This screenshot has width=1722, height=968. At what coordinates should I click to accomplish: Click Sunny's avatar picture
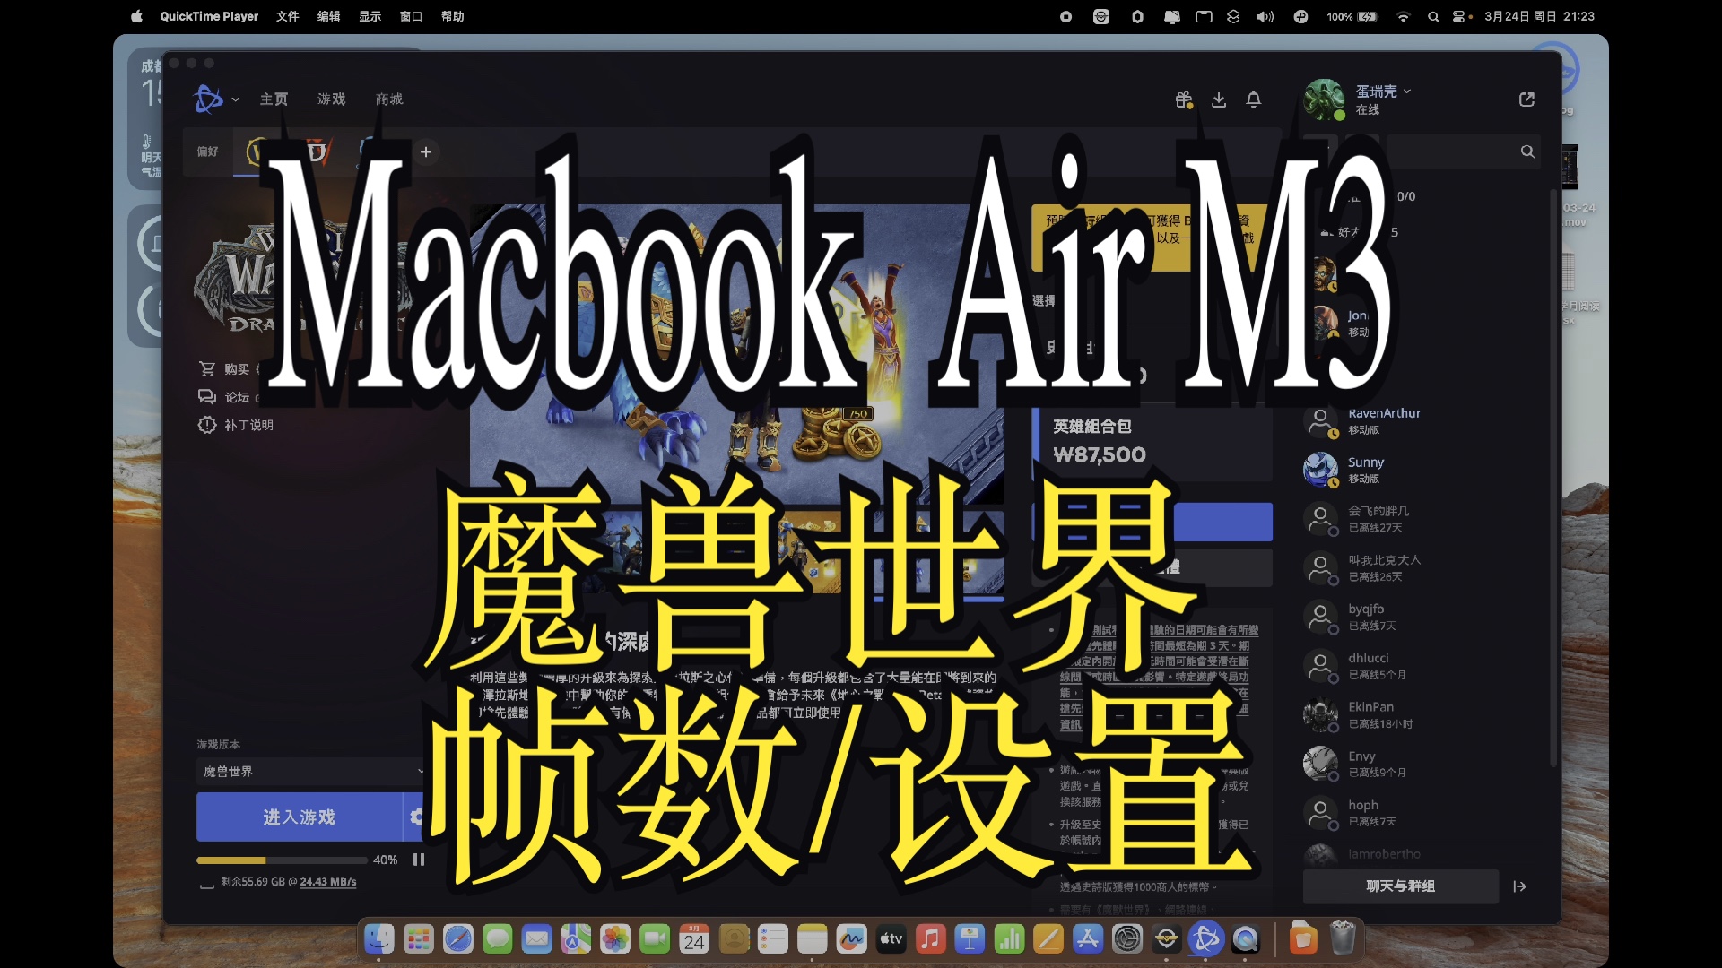[x=1320, y=470]
